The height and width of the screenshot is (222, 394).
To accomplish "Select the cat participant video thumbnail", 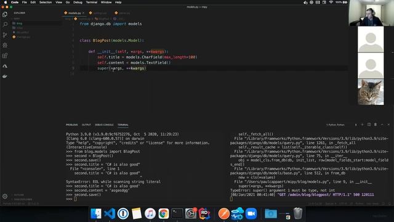I will coord(371,92).
